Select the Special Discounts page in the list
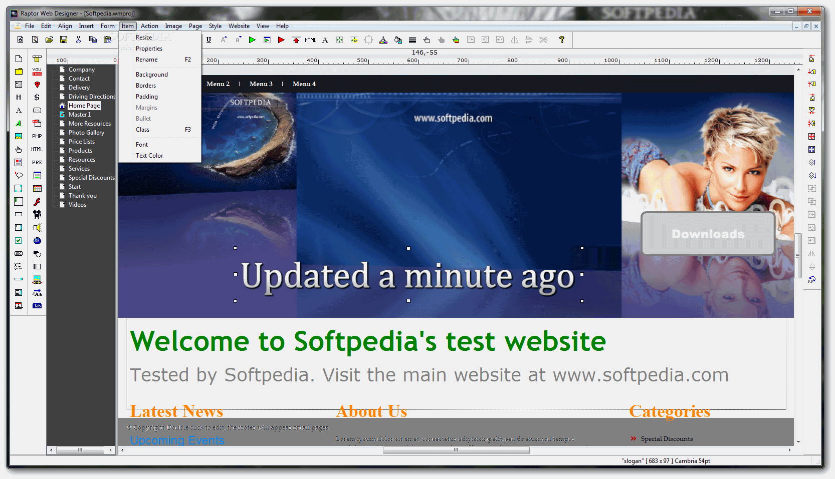Viewport: 835px width, 479px height. [x=92, y=178]
